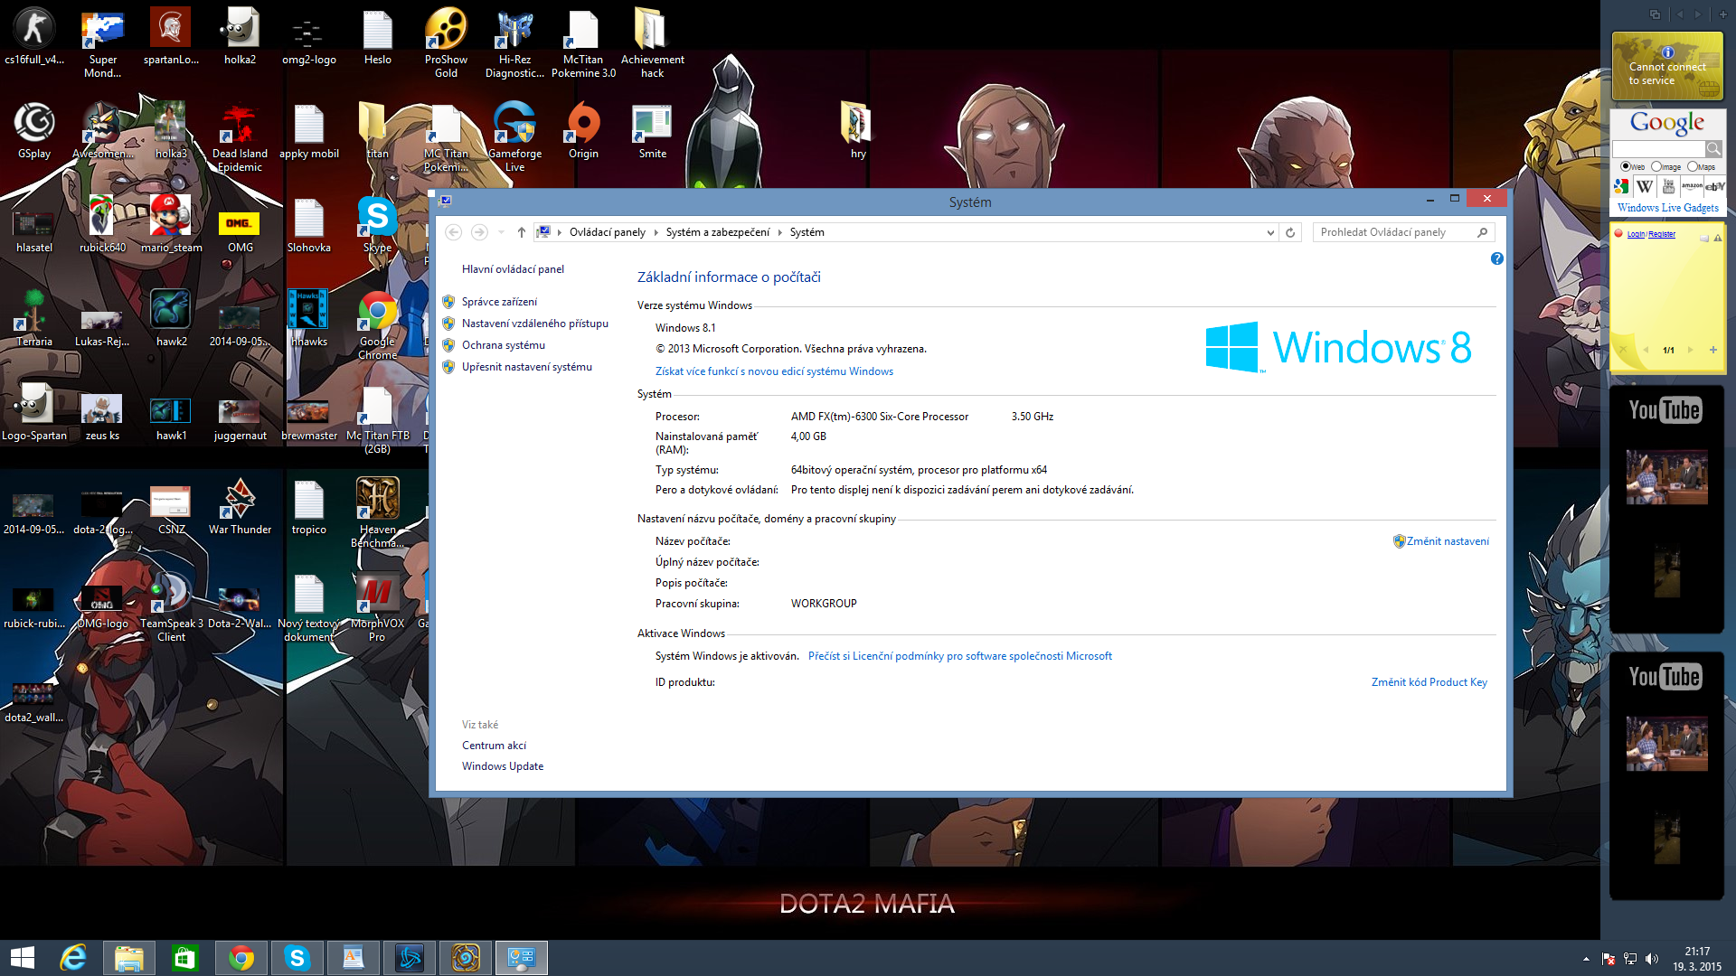
Task: Select the Maps radio button in Google gadget
Action: [x=1692, y=166]
